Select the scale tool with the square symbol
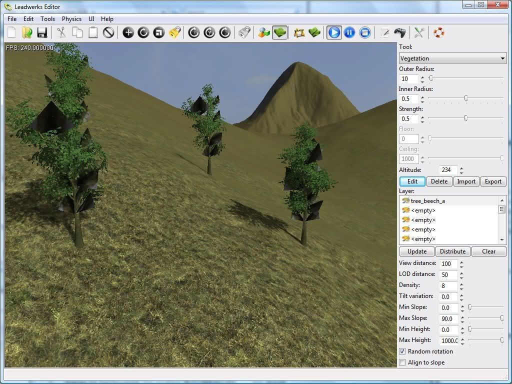The width and height of the screenshot is (512, 384). click(x=159, y=32)
